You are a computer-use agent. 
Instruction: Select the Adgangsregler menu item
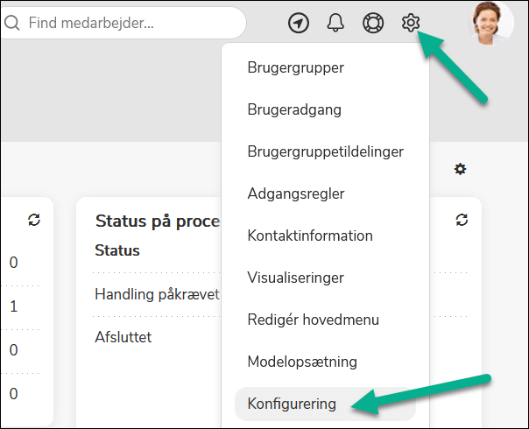[296, 193]
